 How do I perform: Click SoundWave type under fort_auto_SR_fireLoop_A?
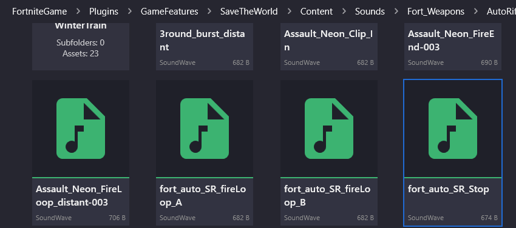(x=177, y=218)
